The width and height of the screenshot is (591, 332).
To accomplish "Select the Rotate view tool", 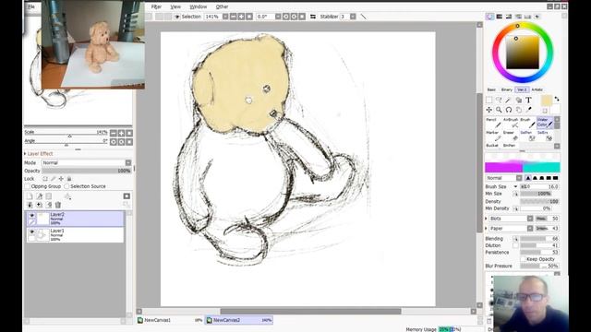I will pos(509,110).
